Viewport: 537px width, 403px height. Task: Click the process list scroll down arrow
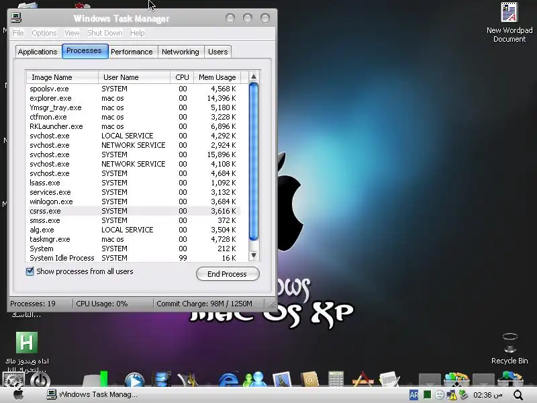pos(254,255)
